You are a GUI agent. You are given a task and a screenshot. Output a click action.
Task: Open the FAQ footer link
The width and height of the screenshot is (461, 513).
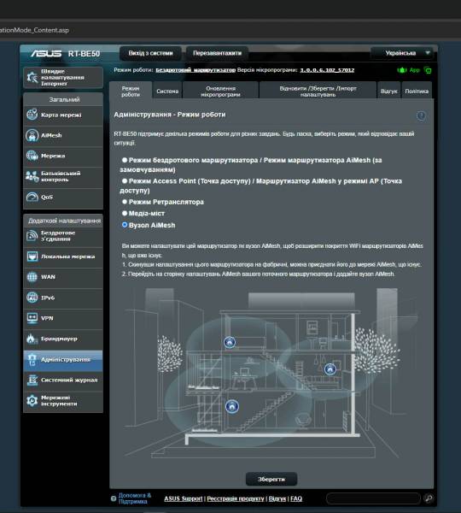pyautogui.click(x=296, y=498)
